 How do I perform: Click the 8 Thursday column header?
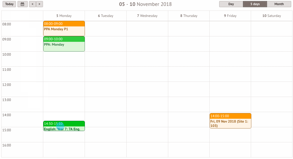tap(189, 16)
